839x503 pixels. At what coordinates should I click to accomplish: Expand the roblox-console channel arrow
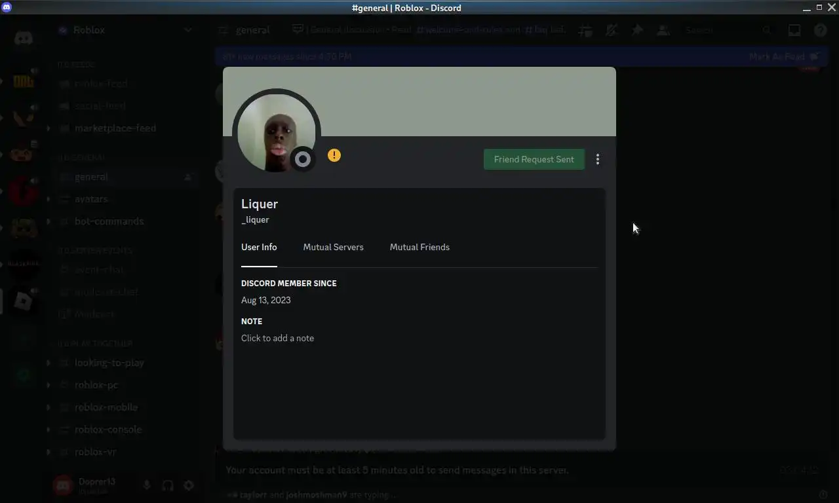(x=49, y=430)
